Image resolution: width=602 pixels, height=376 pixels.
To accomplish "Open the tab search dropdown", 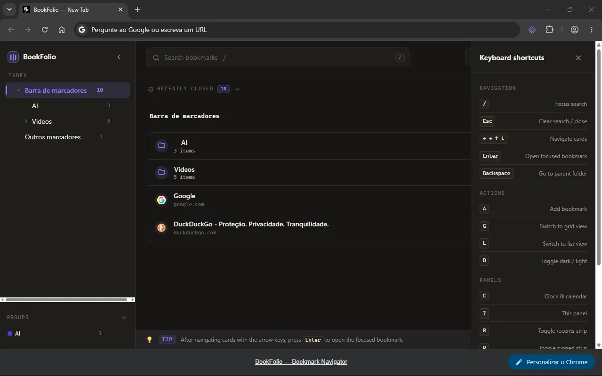I will [9, 9].
